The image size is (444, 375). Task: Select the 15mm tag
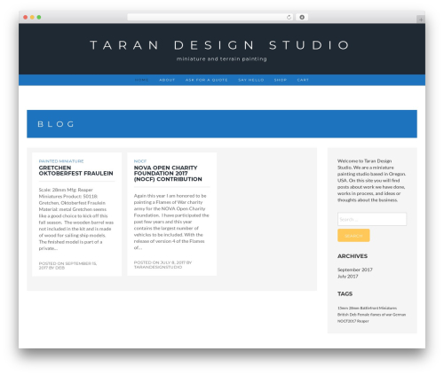point(343,308)
